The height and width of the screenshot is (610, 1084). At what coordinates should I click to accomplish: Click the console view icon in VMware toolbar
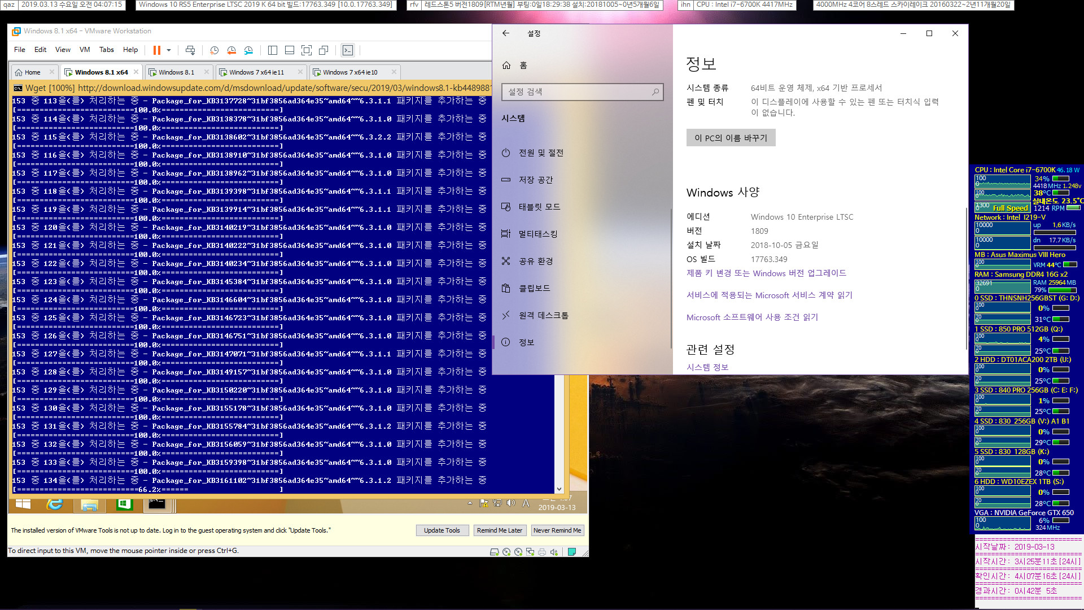[x=348, y=50]
